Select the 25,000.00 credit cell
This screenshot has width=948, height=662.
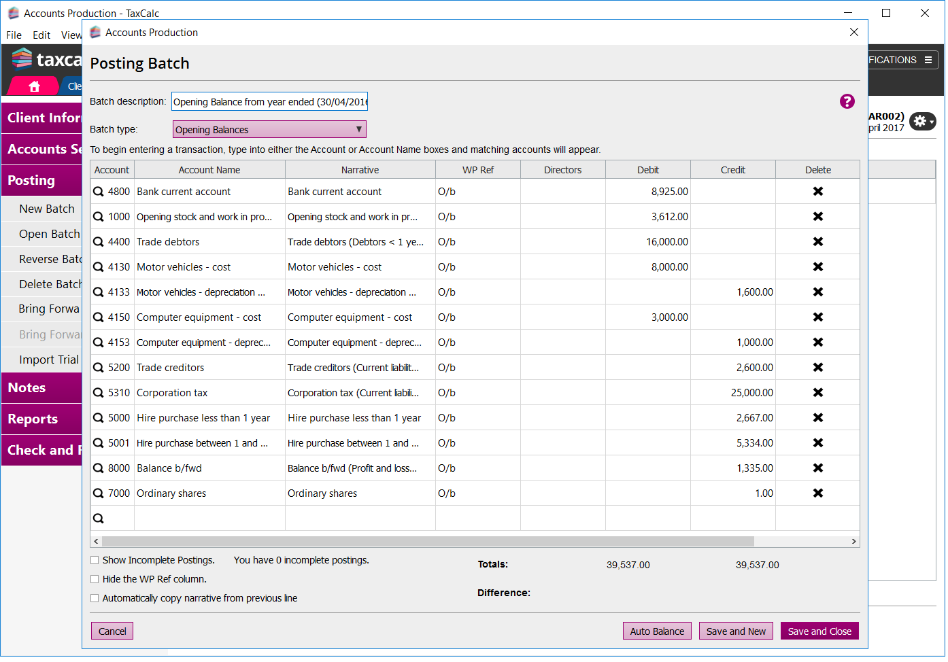733,394
